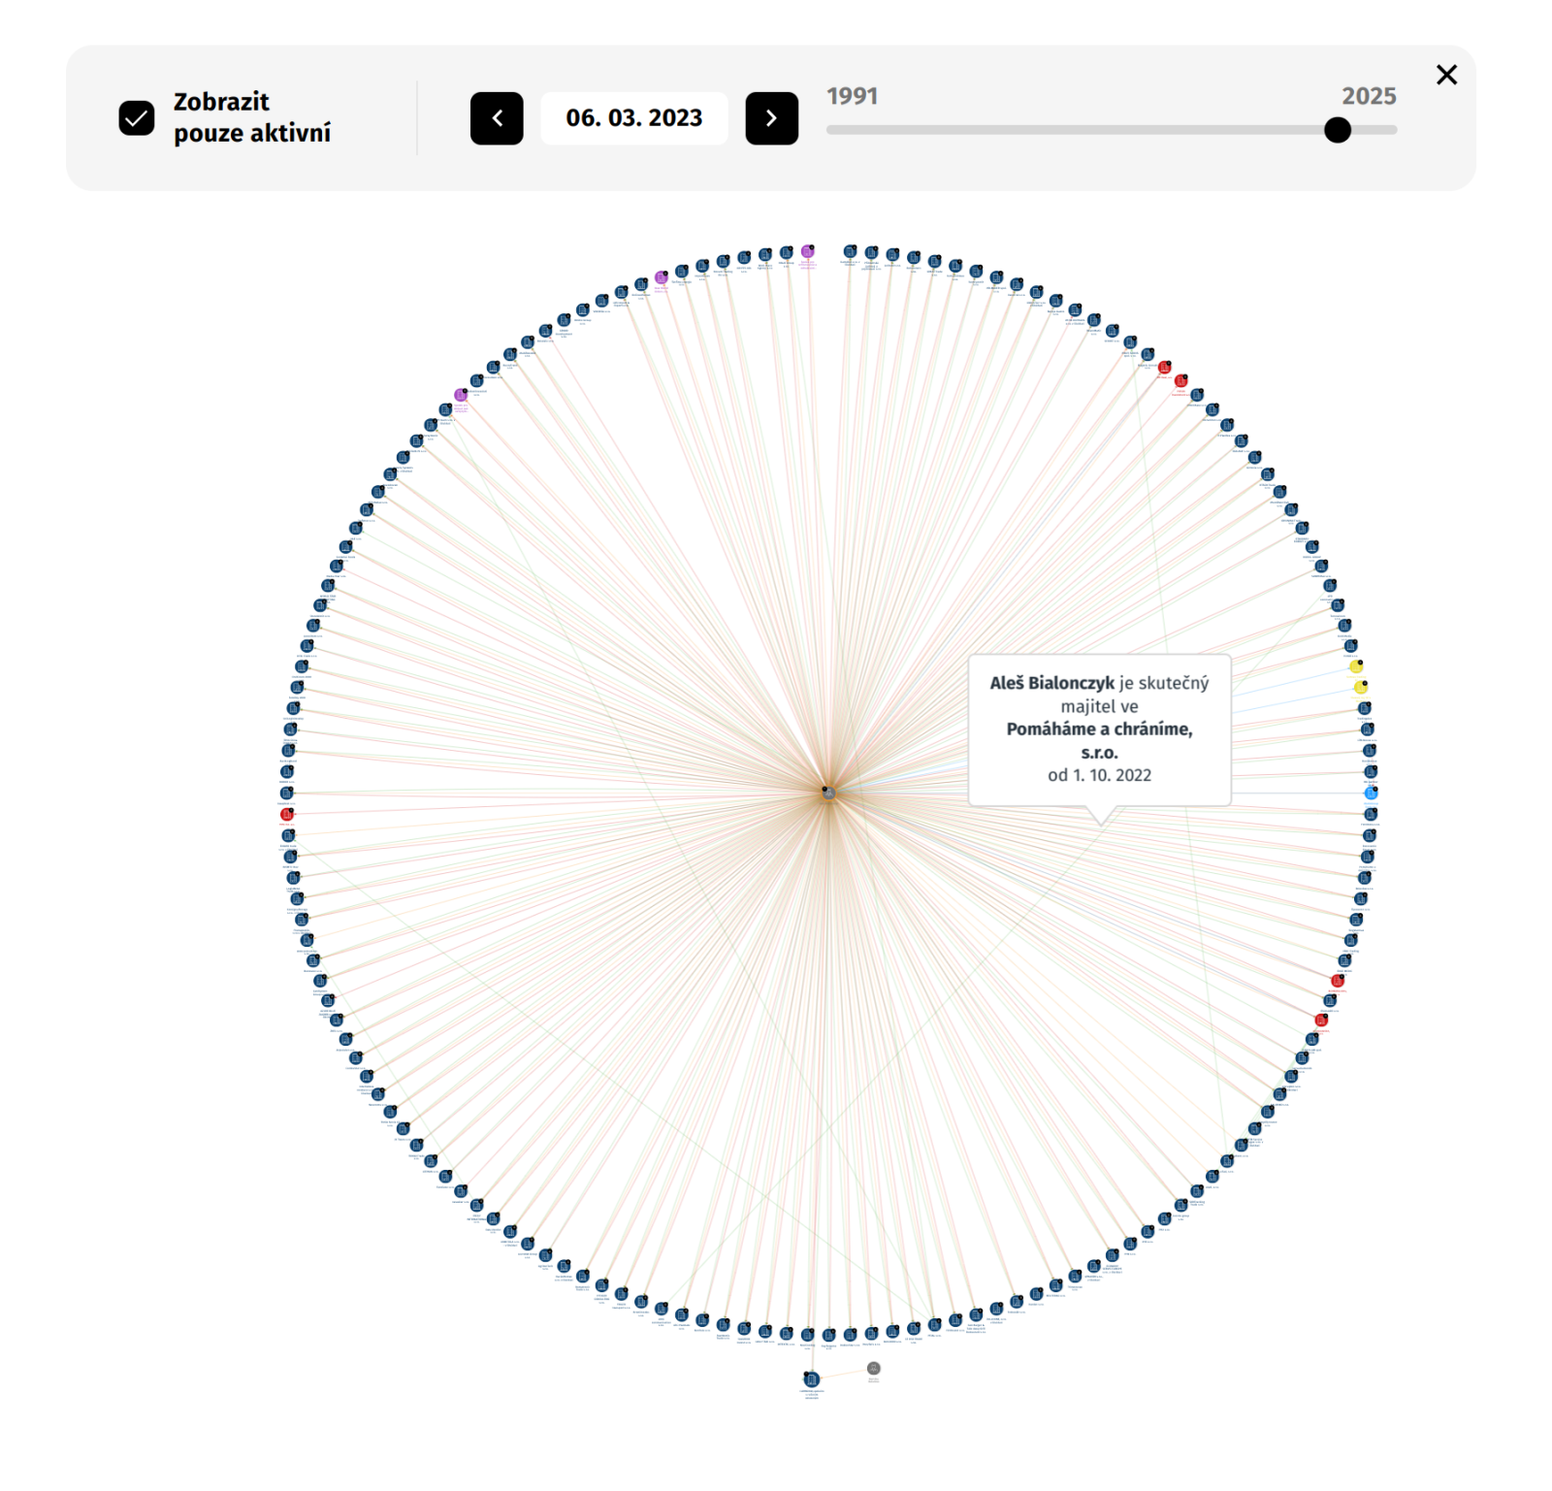Select the central person node of the graph

tap(828, 793)
